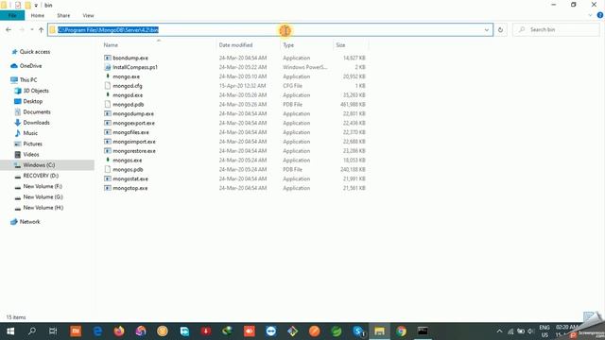The height and width of the screenshot is (340, 605).
Task: Select mongo.exe file
Action: (126, 76)
